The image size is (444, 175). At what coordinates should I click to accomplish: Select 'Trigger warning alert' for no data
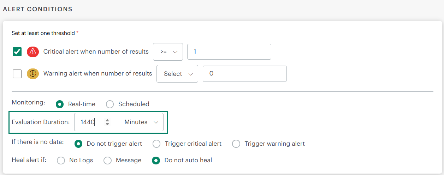236,144
